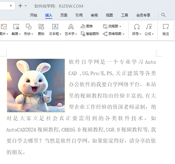Image resolution: width=175 pixels, height=164 pixels.
Task: Expand the 流程图 dropdown arrow
Action: click(120, 27)
